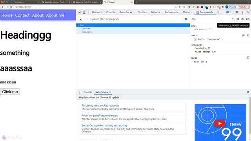Reload the localhost page
The width and height of the screenshot is (251, 141).
tap(11, 7)
